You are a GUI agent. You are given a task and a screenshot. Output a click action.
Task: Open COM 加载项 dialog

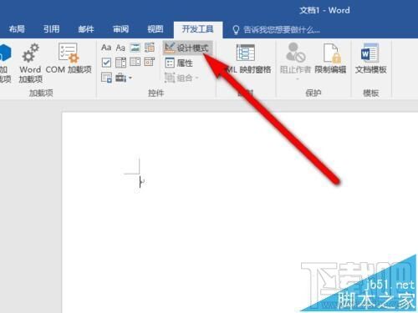click(x=69, y=58)
